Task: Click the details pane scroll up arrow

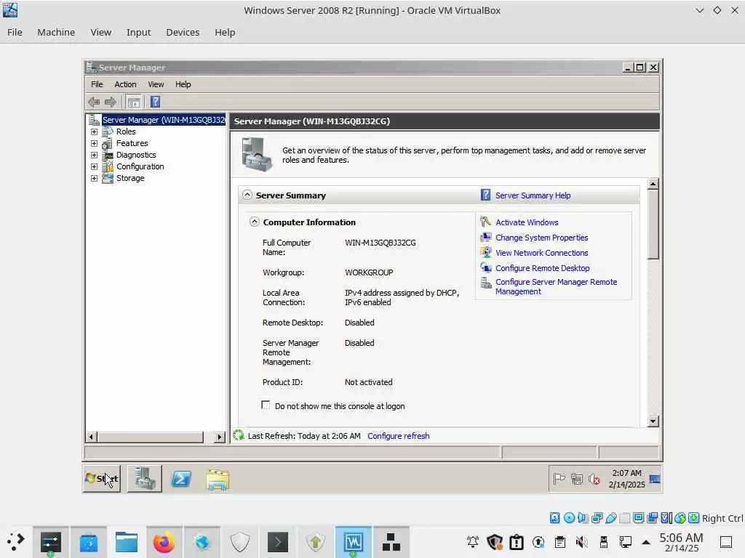Action: click(x=653, y=184)
